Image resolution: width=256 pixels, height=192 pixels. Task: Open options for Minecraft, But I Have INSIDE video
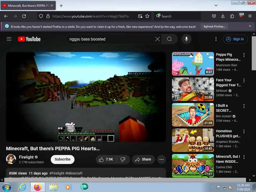click(244, 157)
